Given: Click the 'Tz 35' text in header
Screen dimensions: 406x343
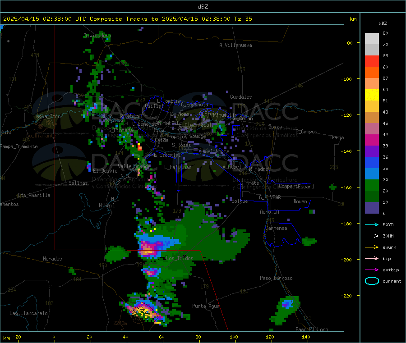Looking at the screenshot, I should 243,19.
